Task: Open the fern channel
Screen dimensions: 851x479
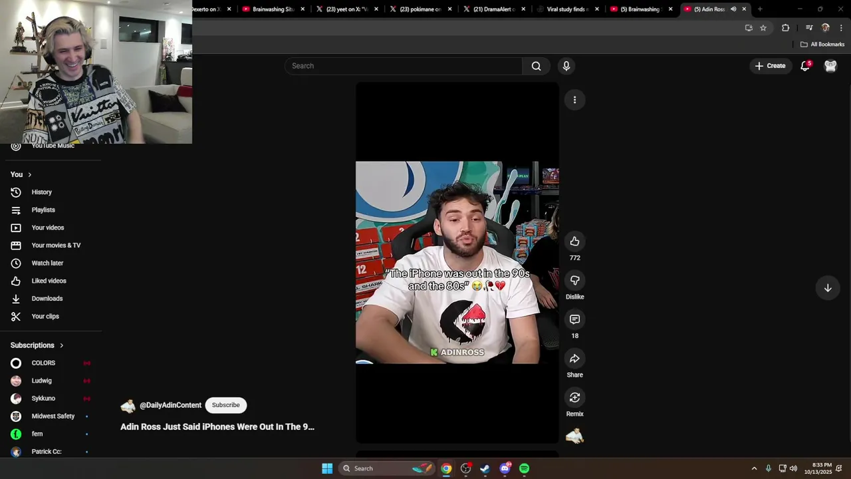Action: (51, 434)
